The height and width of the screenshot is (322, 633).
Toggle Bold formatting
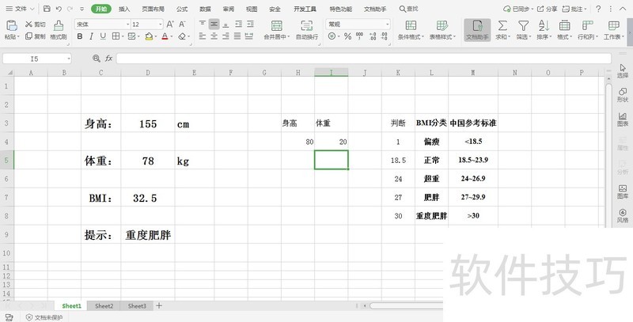point(80,36)
